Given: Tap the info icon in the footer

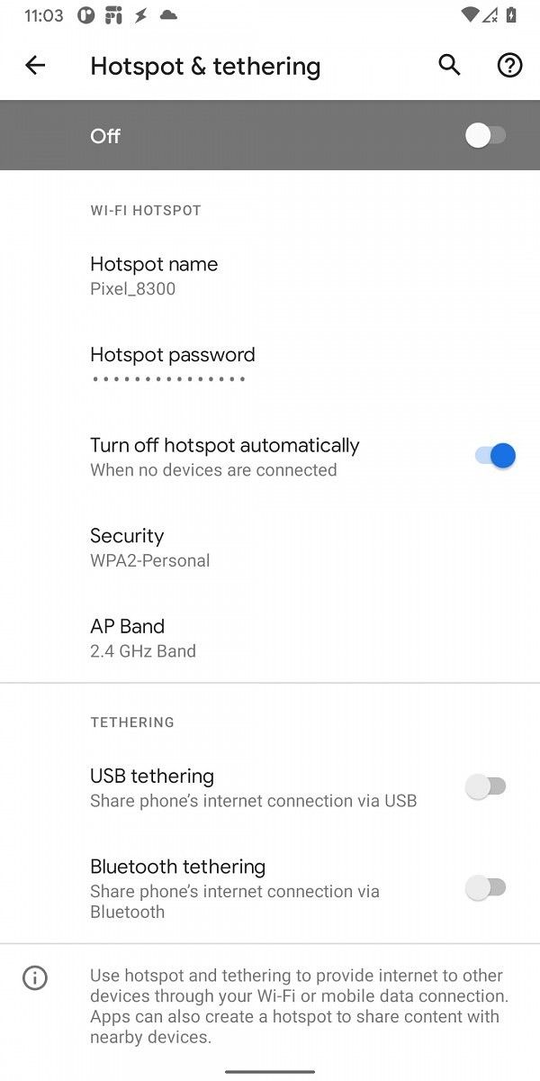Looking at the screenshot, I should (x=34, y=977).
